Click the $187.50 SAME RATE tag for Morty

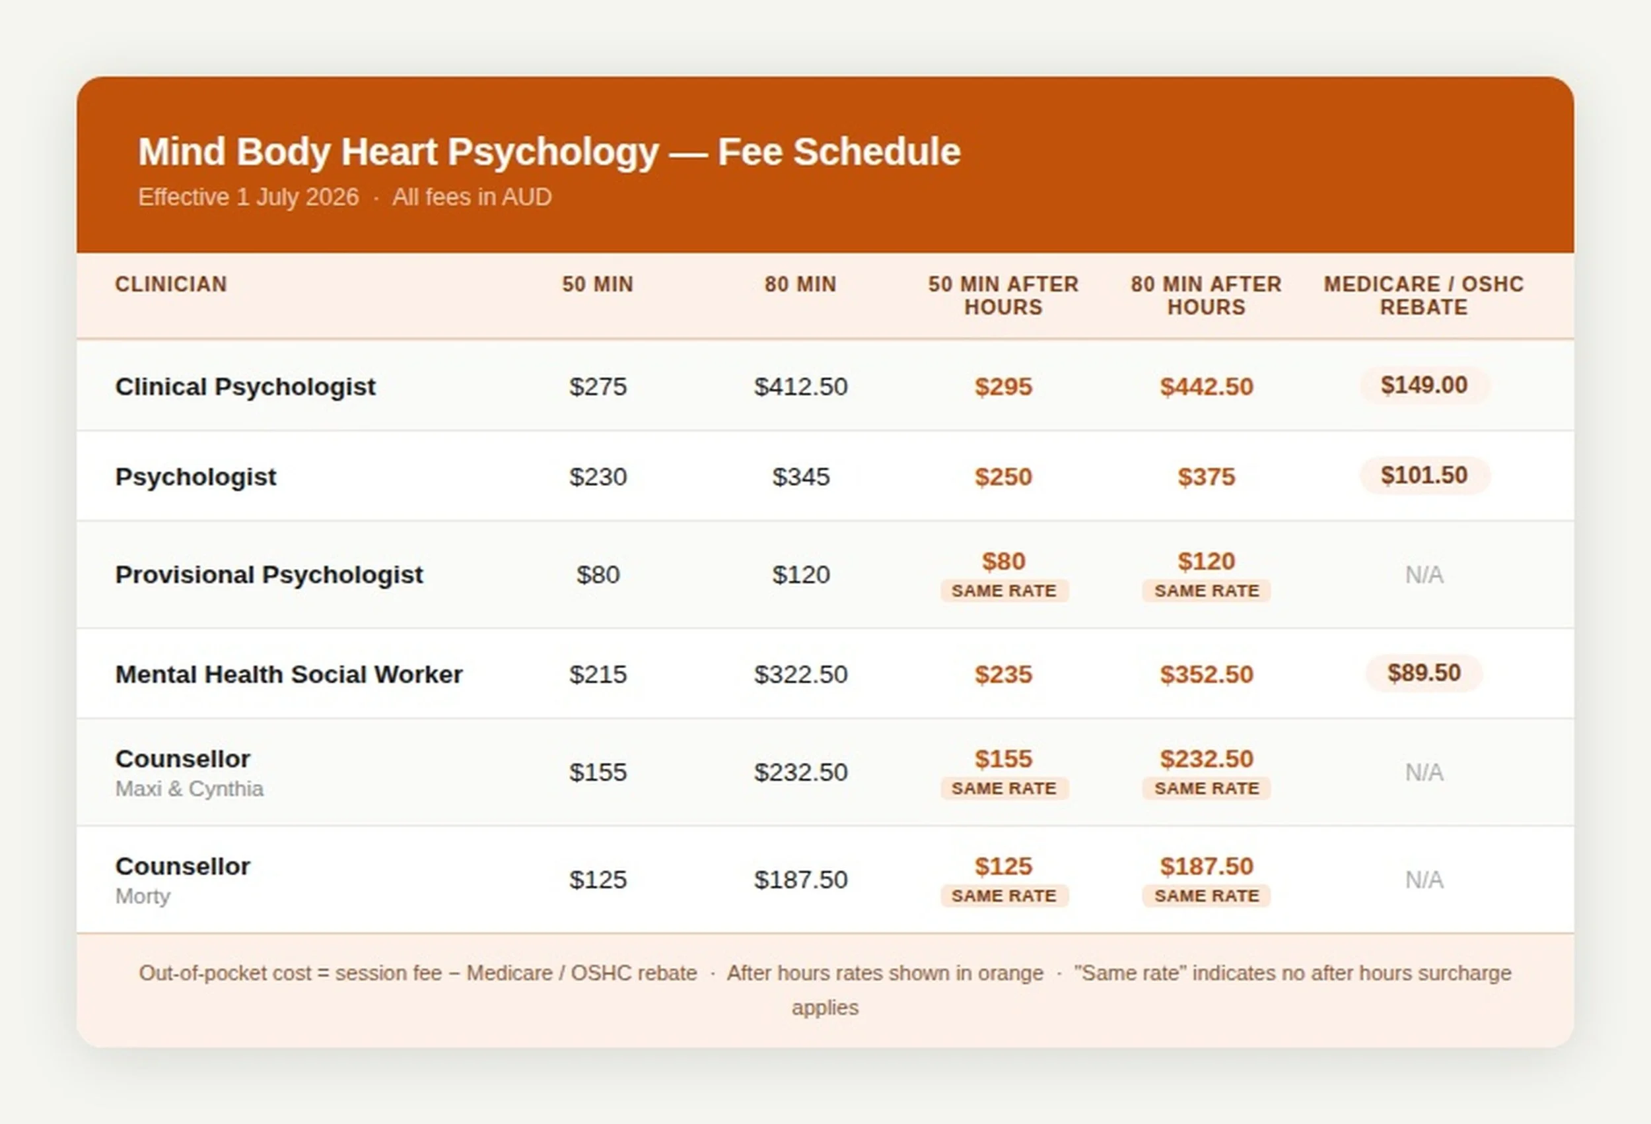[x=1207, y=896]
